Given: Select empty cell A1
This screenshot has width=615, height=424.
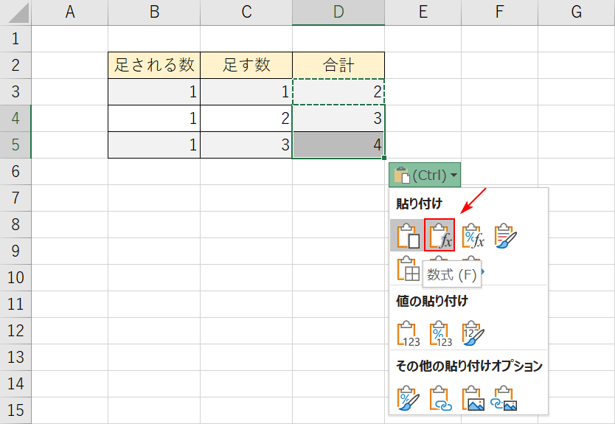Looking at the screenshot, I should click(x=70, y=39).
